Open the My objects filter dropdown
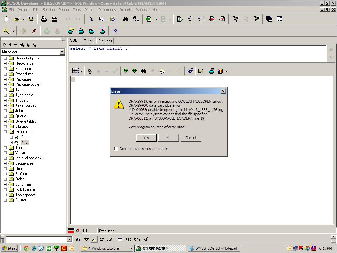 (62, 52)
